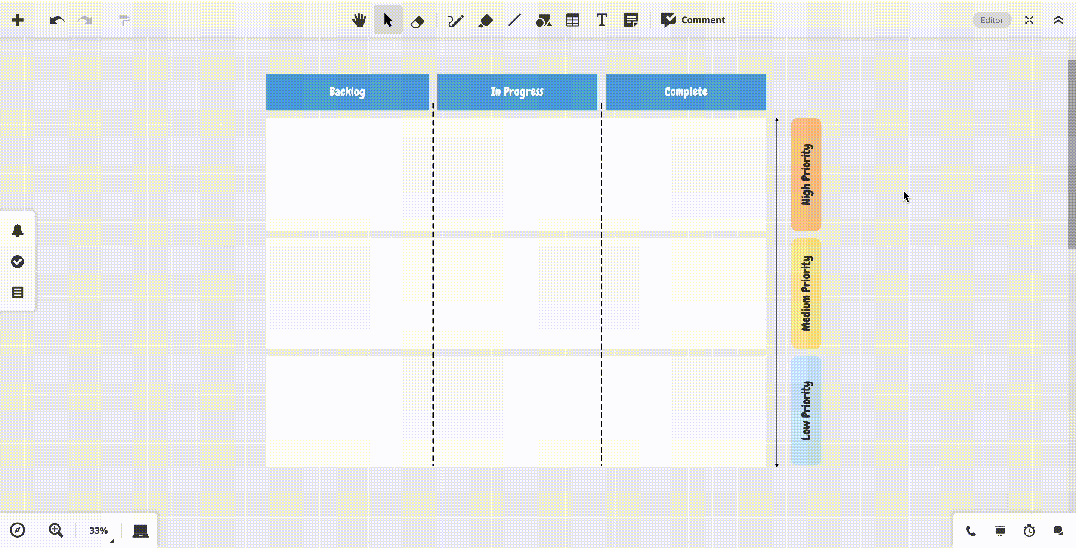Select the format painter icon

pos(124,20)
